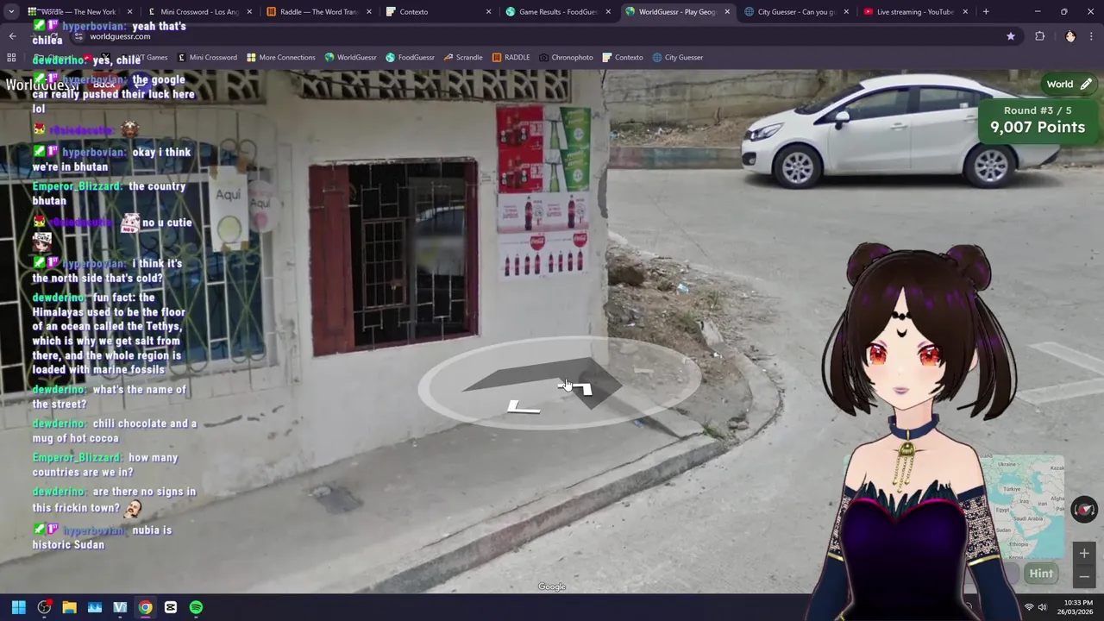The height and width of the screenshot is (621, 1104).
Task: Open the Chrome profile avatar
Action: 1070,36
